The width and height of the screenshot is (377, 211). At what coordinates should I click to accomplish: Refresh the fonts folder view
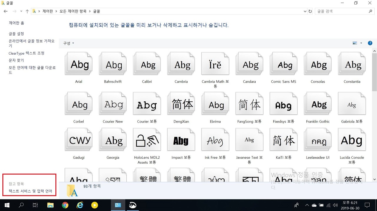(x=310, y=11)
